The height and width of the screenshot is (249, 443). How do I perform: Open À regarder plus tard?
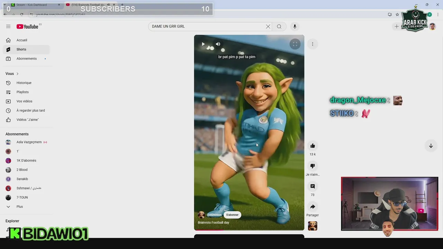coord(26,111)
